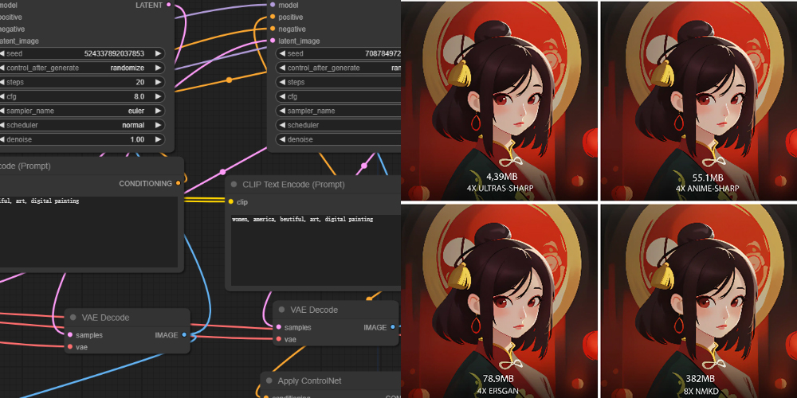
Task: Click the denoise value 1.00
Action: pyautogui.click(x=137, y=139)
